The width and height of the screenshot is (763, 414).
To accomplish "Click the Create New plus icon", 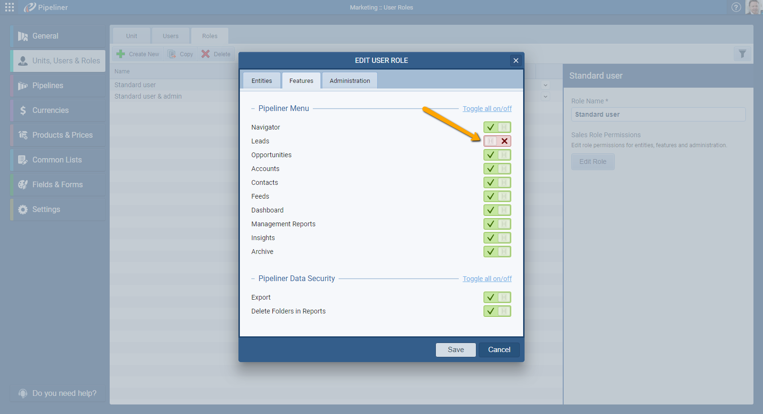I will pyautogui.click(x=121, y=54).
